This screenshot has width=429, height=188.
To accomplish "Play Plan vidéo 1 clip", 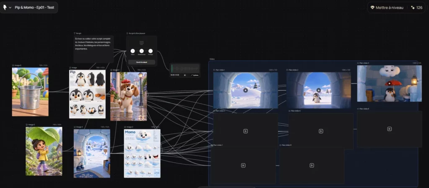I will click(x=246, y=90).
